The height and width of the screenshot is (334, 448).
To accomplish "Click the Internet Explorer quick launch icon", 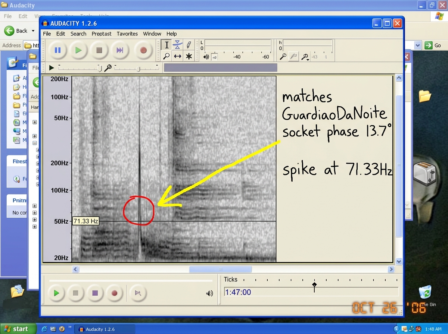I will (44, 329).
